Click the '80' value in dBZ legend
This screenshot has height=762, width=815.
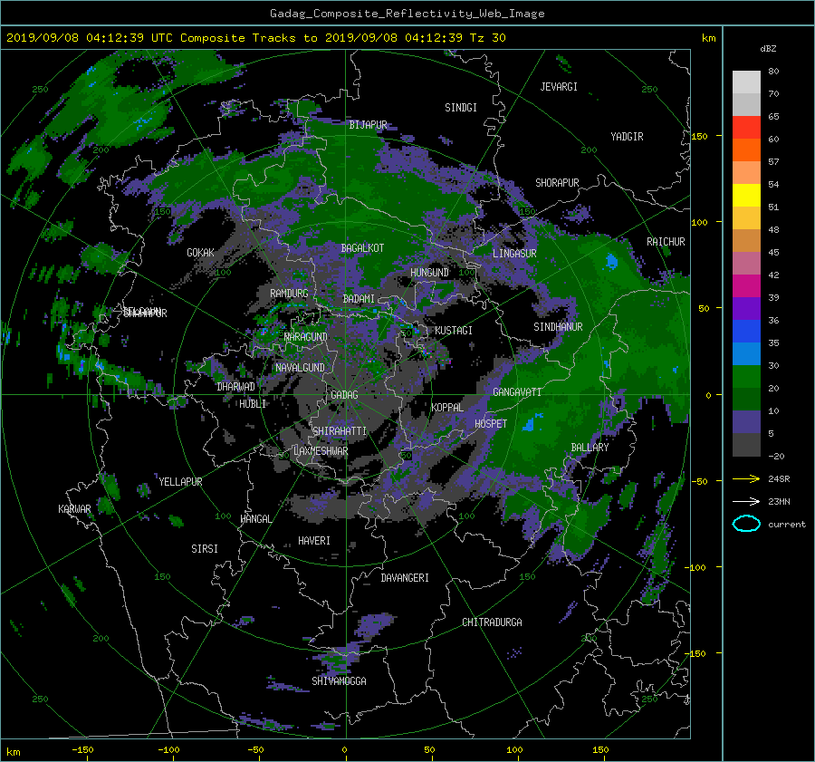(x=773, y=72)
